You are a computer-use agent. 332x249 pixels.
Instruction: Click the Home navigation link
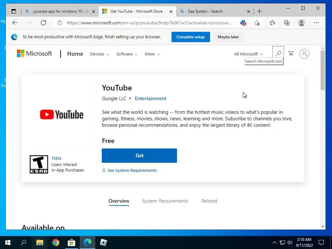click(75, 54)
